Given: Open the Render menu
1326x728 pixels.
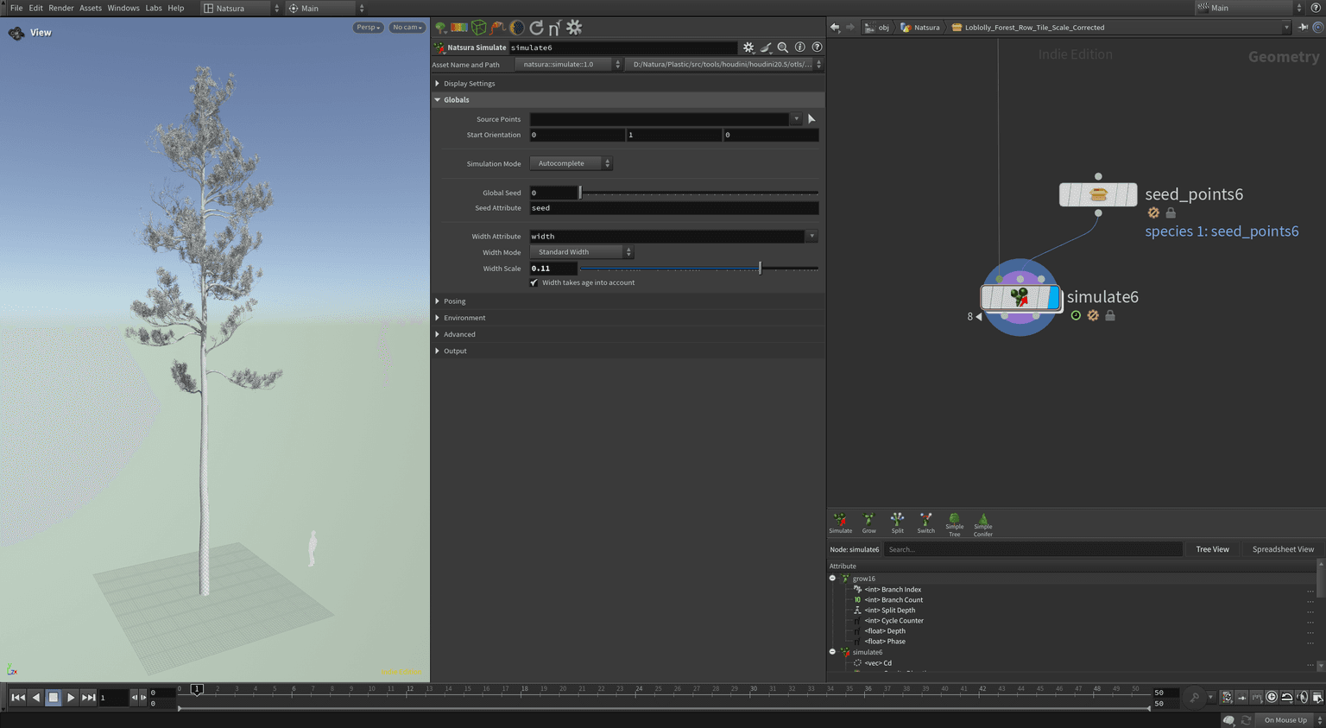Looking at the screenshot, I should [61, 8].
